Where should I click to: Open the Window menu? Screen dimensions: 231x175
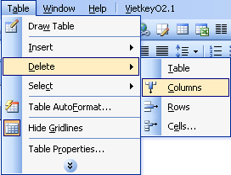coord(59,9)
